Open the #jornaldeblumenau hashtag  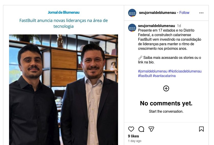pos(153,71)
